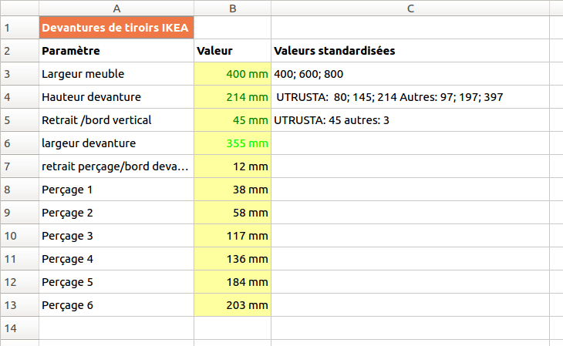Image resolution: width=563 pixels, height=346 pixels.
Task: Select the 'Retrait /bord vertical' cell
Action: [116, 120]
